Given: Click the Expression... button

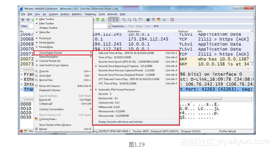Looking at the screenshot, I should pos(119,26).
